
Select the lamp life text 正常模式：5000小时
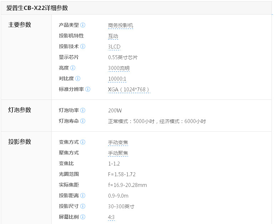pyautogui.click(x=131, y=121)
